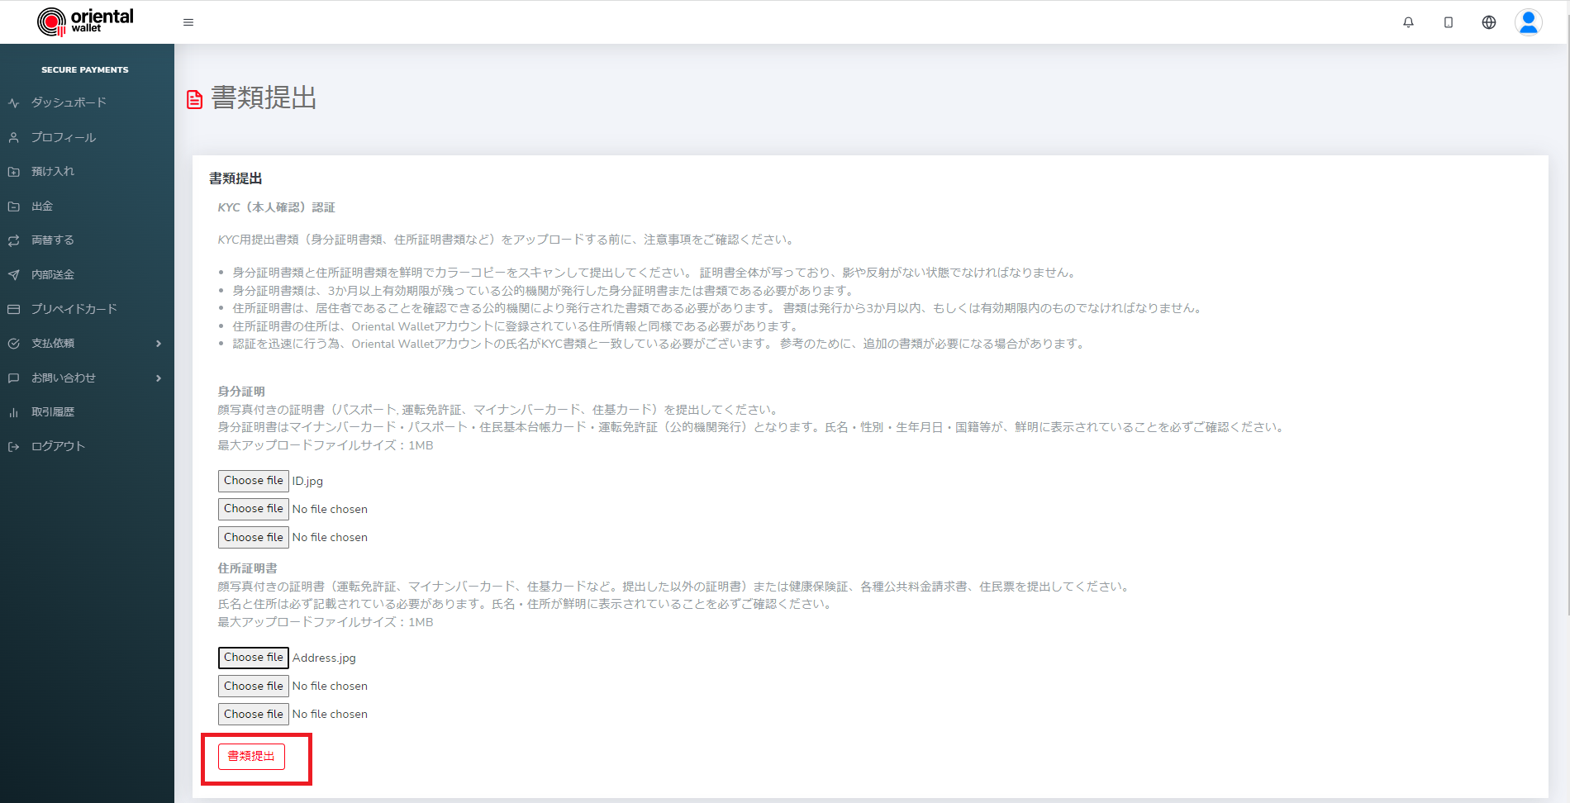The image size is (1570, 803).
Task: Click Choose file next to Address.jpg
Action: point(254,658)
